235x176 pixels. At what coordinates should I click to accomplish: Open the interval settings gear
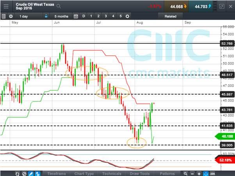(x=11, y=16)
